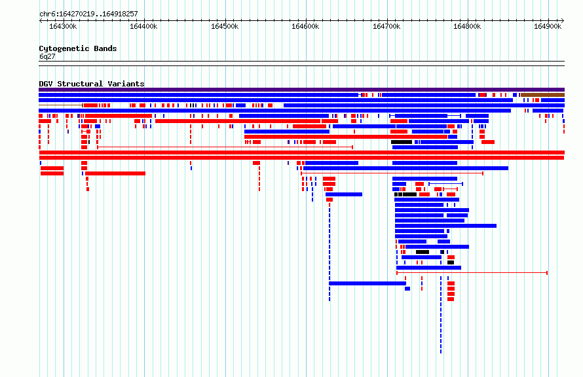
Task: Select the upper full-width red variant bar
Action: [x=301, y=153]
